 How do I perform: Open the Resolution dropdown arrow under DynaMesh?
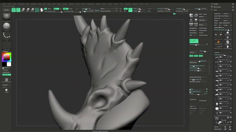click(x=207, y=44)
